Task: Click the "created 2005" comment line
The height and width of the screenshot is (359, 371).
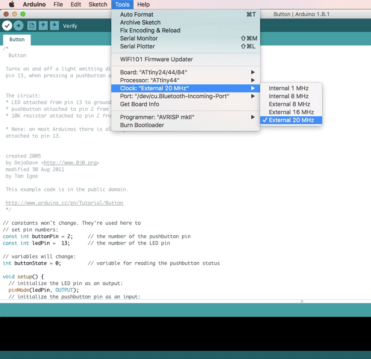Action: 23,156
